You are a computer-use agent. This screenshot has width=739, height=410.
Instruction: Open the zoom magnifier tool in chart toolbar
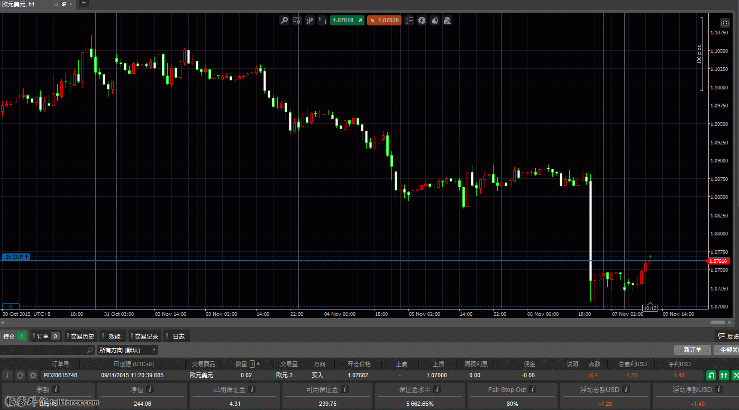(x=285, y=21)
